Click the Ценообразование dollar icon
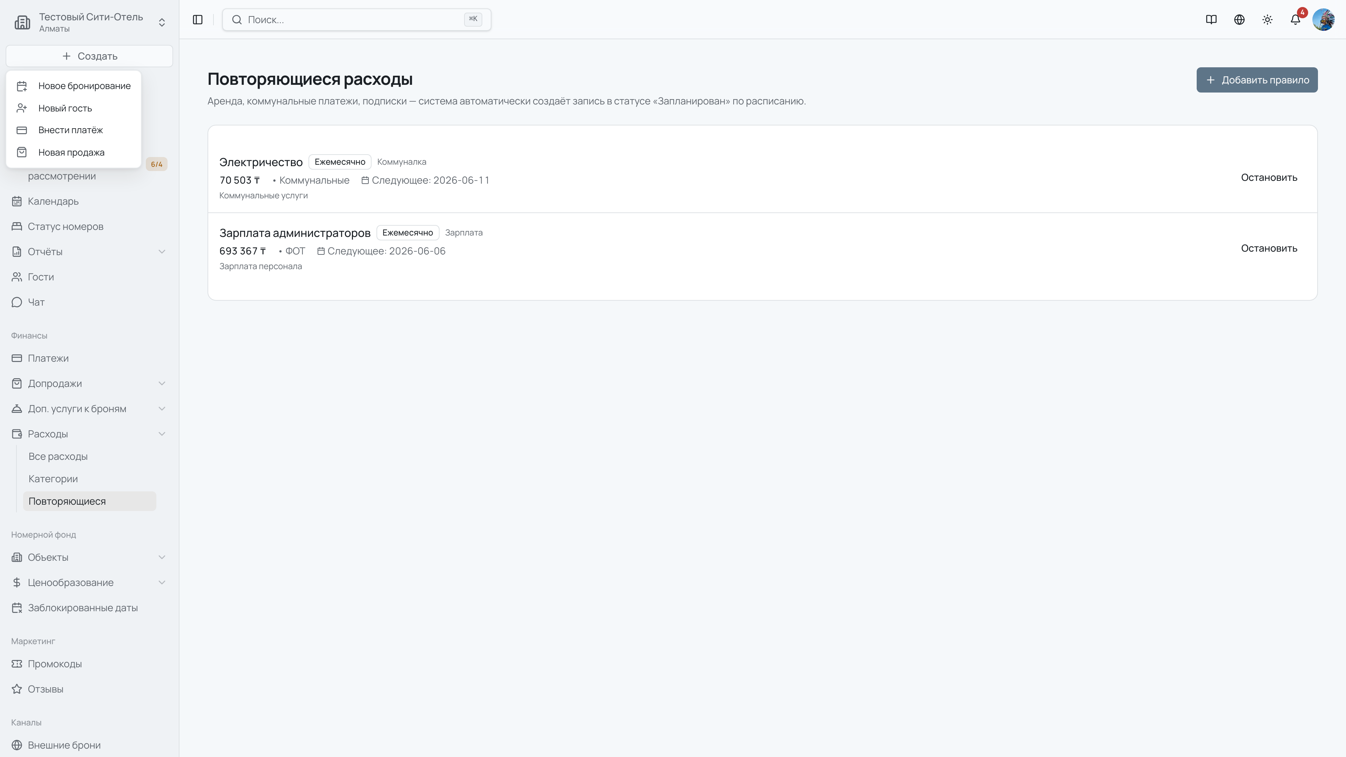 click(17, 582)
